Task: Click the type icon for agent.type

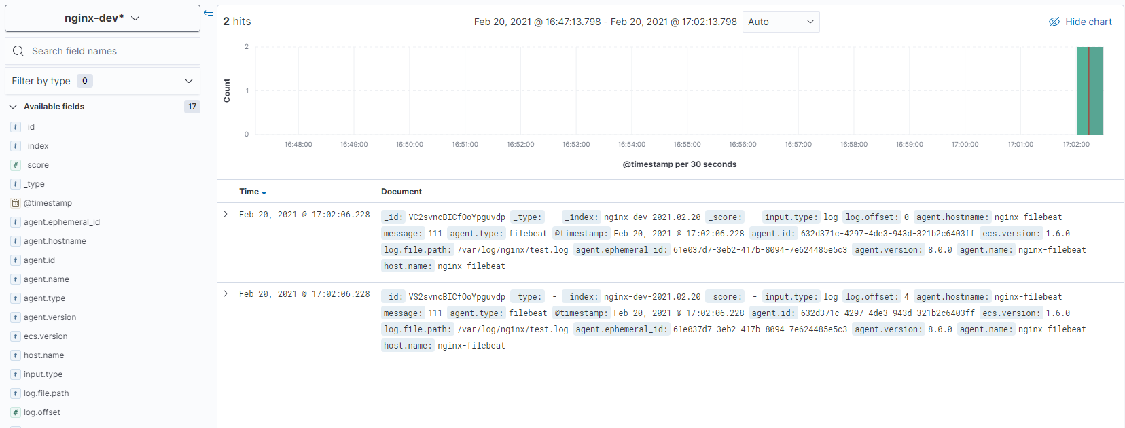Action: [16, 298]
